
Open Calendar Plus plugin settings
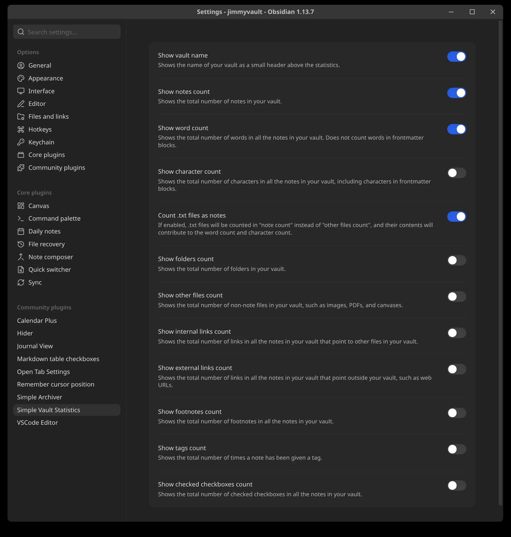[67, 321]
